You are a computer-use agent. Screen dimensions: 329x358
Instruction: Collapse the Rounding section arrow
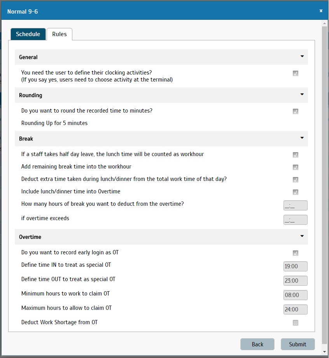click(302, 94)
